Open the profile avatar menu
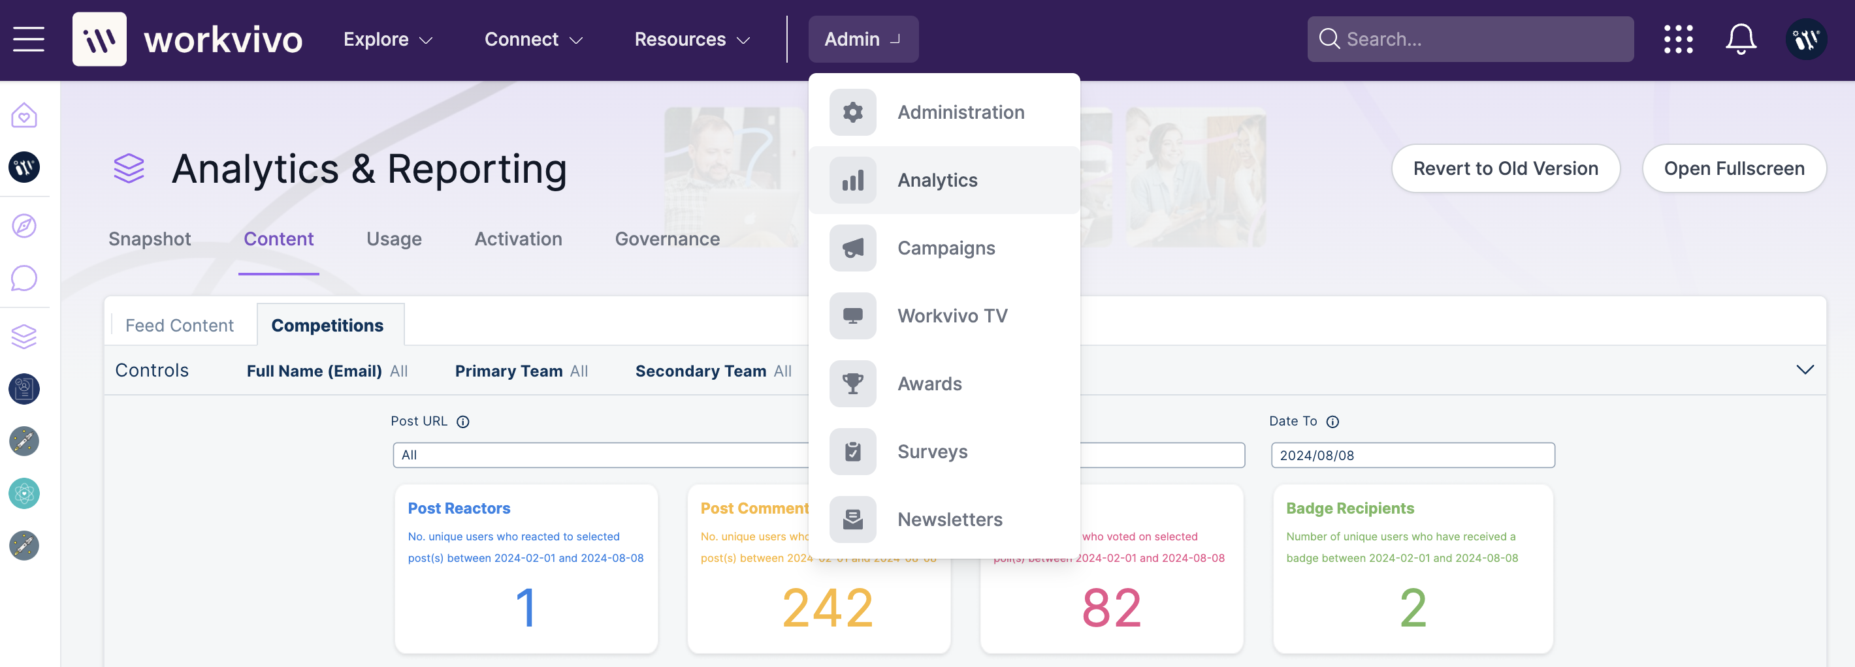 pyautogui.click(x=1806, y=39)
